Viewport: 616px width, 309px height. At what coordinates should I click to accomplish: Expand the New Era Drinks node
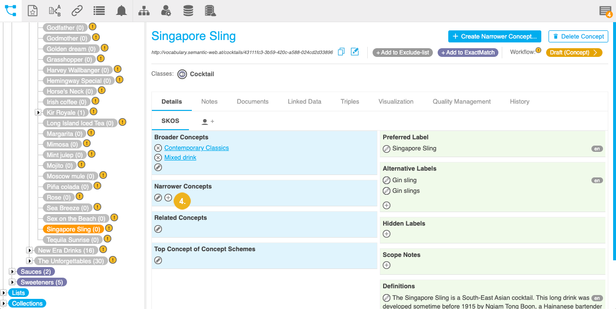[29, 250]
